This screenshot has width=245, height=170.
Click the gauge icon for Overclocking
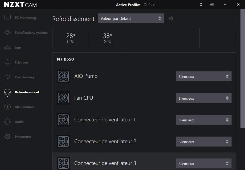pos(7,77)
